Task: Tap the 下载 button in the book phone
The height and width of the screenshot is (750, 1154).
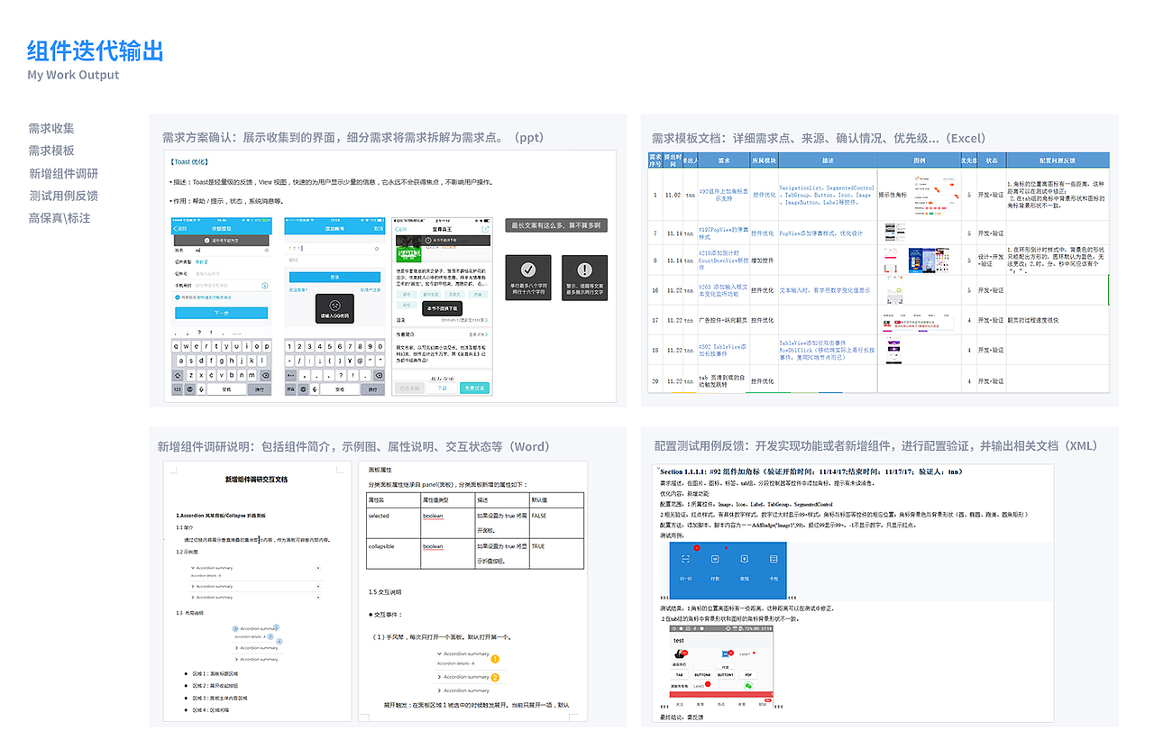Action: [x=442, y=388]
